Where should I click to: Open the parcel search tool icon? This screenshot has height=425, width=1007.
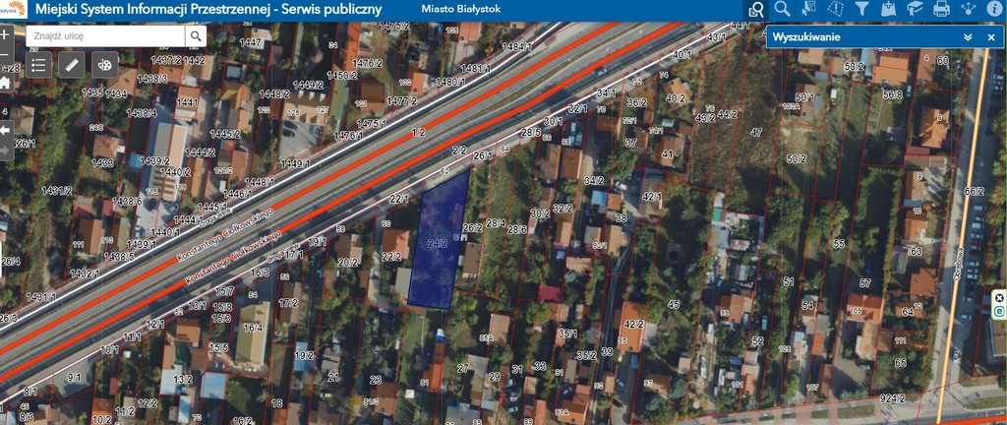click(756, 9)
